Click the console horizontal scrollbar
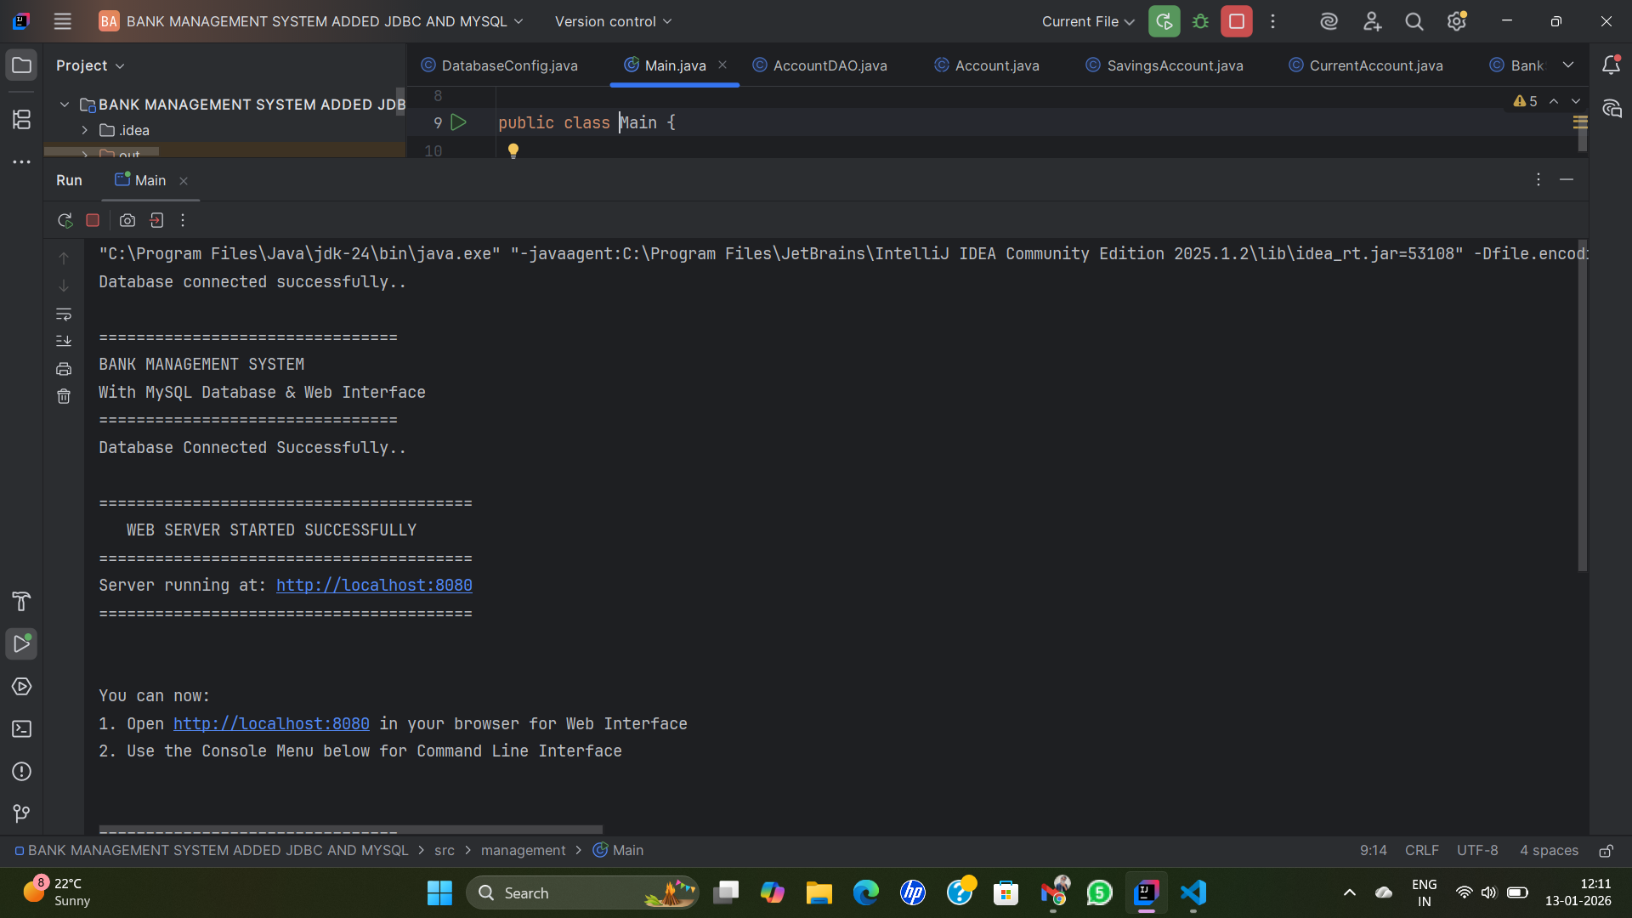Image resolution: width=1632 pixels, height=918 pixels. pyautogui.click(x=350, y=829)
